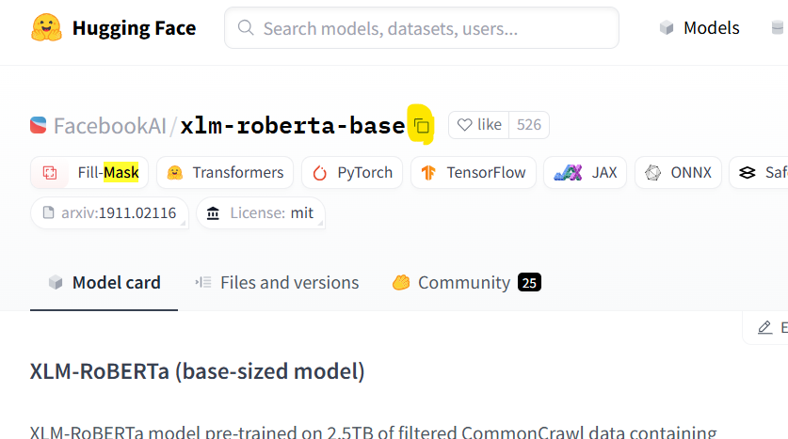Viewport: 788px width, 439px height.
Task: Click the Models cube icon in navbar
Action: tap(667, 27)
